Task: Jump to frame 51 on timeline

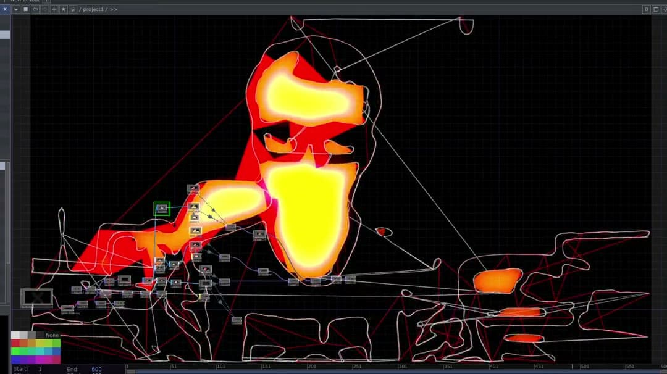Action: (174, 367)
